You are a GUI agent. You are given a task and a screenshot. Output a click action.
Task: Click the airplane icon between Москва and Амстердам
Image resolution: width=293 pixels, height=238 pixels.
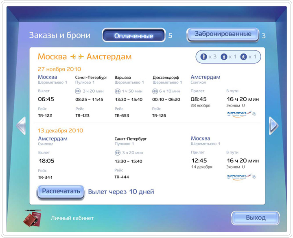[x=77, y=56]
